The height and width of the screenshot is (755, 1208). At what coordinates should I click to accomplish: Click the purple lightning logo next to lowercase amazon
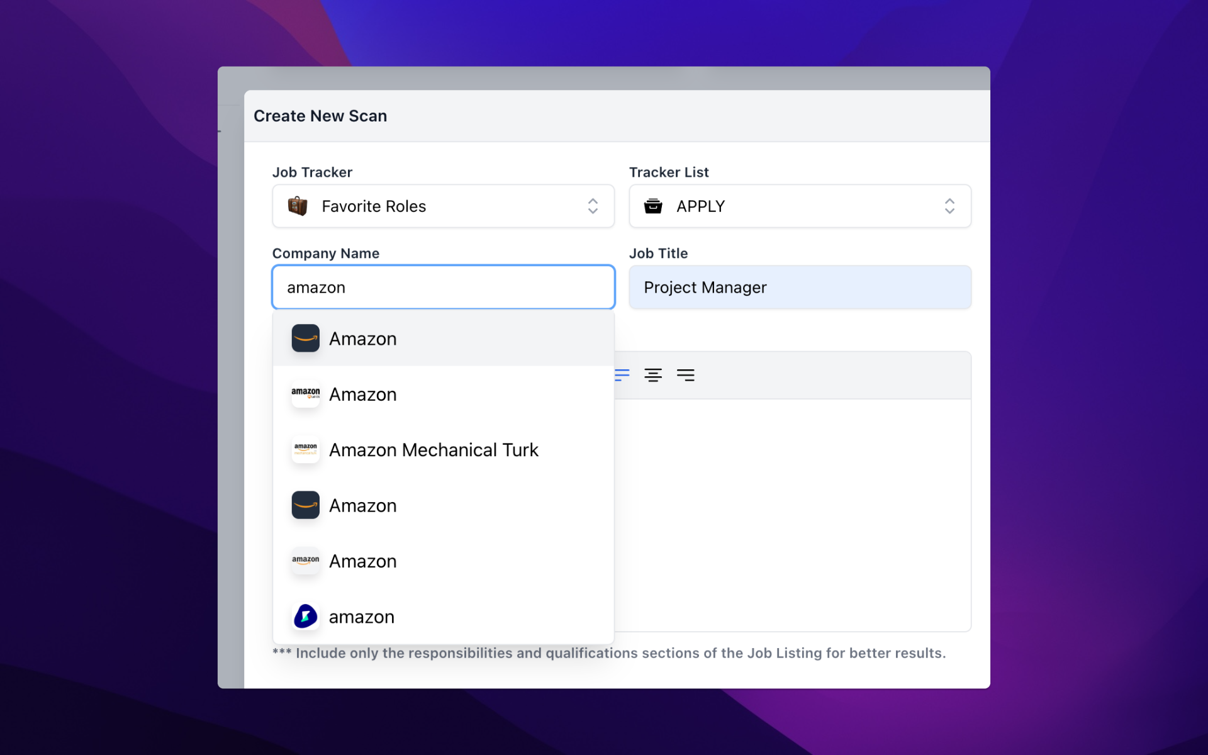click(x=306, y=617)
